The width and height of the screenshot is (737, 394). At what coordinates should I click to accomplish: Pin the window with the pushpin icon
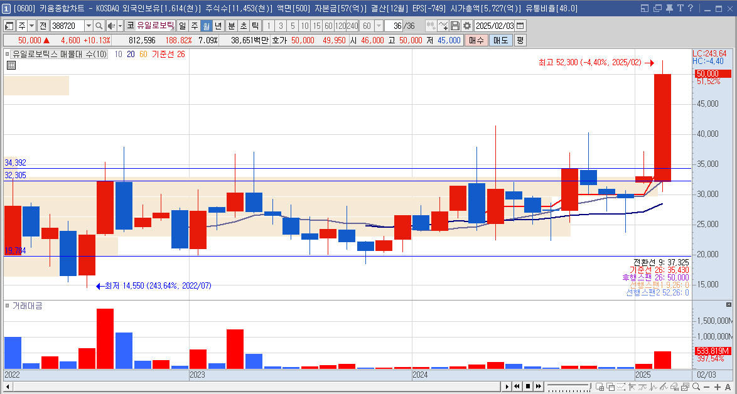(x=669, y=8)
